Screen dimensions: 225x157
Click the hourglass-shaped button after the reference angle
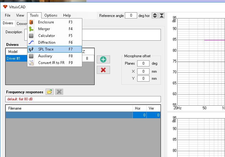point(162,15)
